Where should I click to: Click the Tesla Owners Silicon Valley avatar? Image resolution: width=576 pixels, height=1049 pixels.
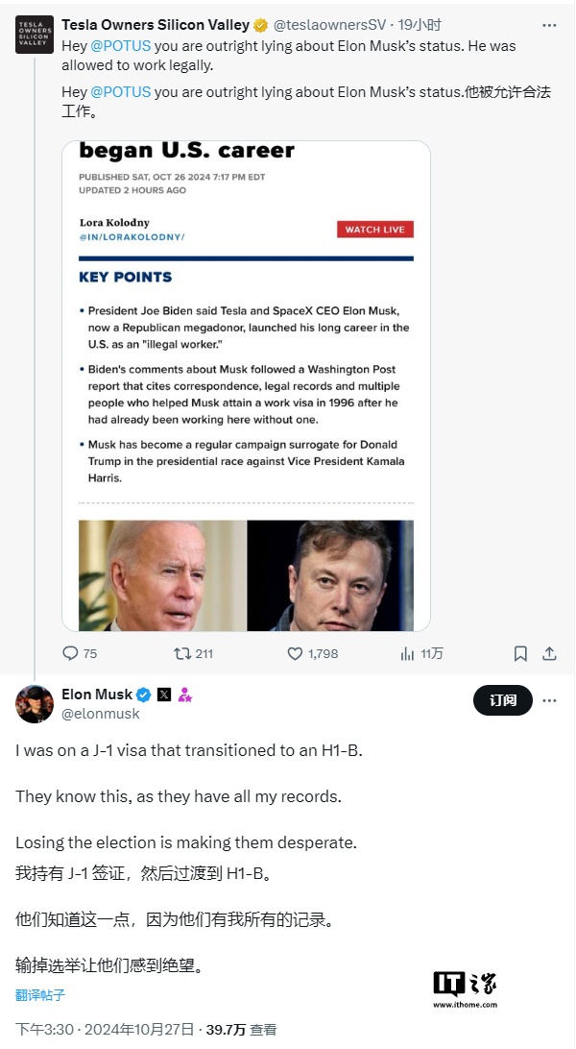pos(35,34)
